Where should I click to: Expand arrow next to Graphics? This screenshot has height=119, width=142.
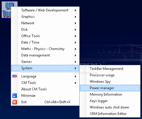(x=76, y=17)
